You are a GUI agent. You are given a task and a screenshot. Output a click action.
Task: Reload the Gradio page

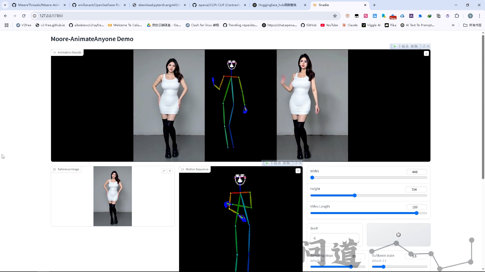coord(24,16)
